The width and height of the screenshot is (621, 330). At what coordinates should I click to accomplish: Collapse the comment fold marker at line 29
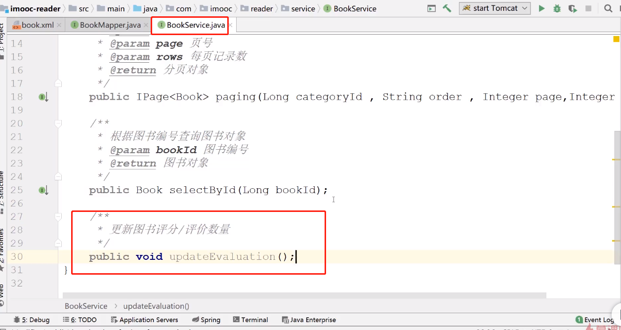(x=58, y=243)
